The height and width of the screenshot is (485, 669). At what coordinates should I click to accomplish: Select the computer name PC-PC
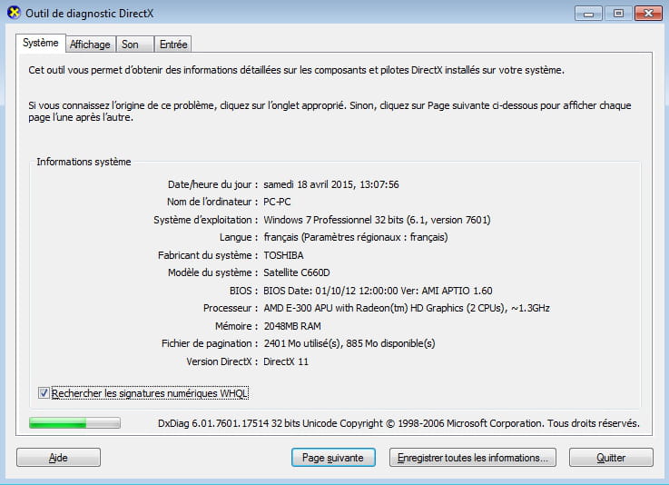(277, 202)
